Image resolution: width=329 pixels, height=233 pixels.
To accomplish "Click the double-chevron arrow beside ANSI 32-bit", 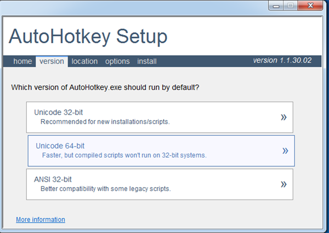I will tap(283, 184).
